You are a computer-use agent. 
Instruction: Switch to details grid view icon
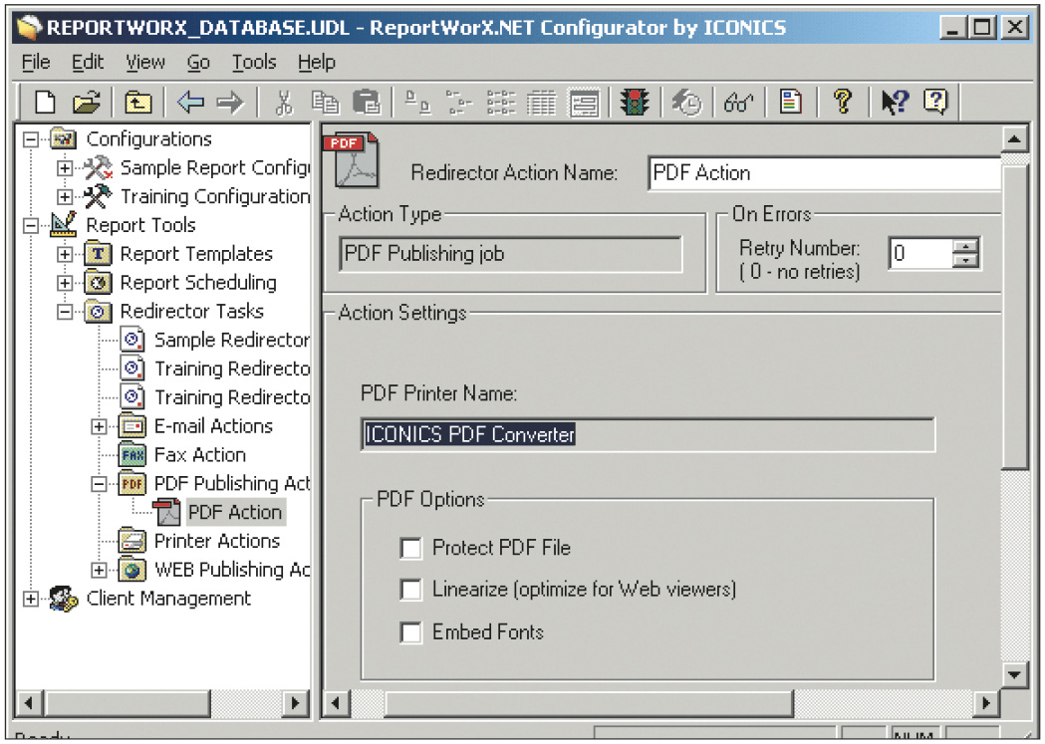(x=542, y=104)
